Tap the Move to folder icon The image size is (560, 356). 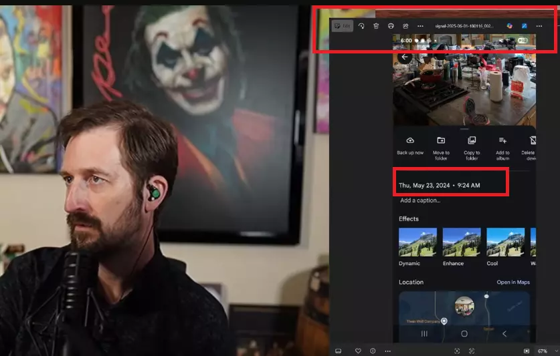click(x=441, y=140)
